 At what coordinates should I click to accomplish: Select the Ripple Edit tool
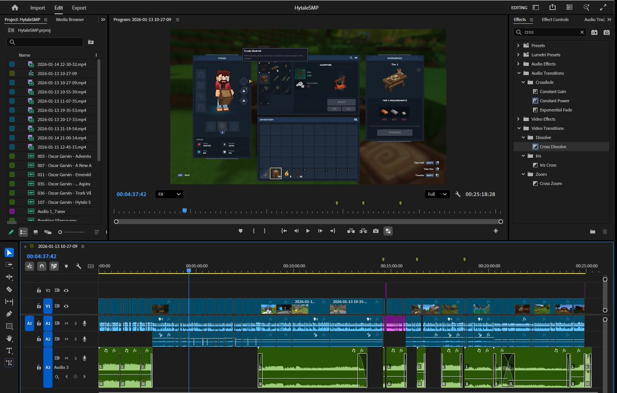(x=9, y=277)
